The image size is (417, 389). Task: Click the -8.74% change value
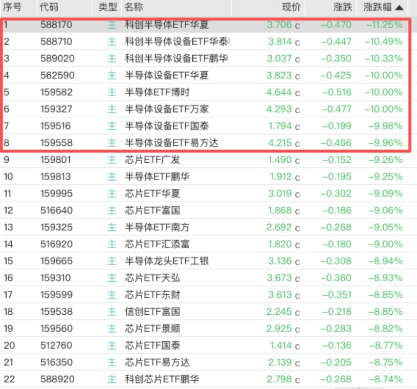click(x=385, y=379)
